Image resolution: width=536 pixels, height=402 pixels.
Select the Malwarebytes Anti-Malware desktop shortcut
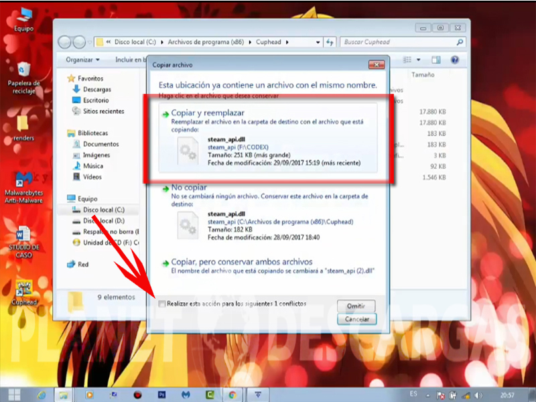(23, 188)
